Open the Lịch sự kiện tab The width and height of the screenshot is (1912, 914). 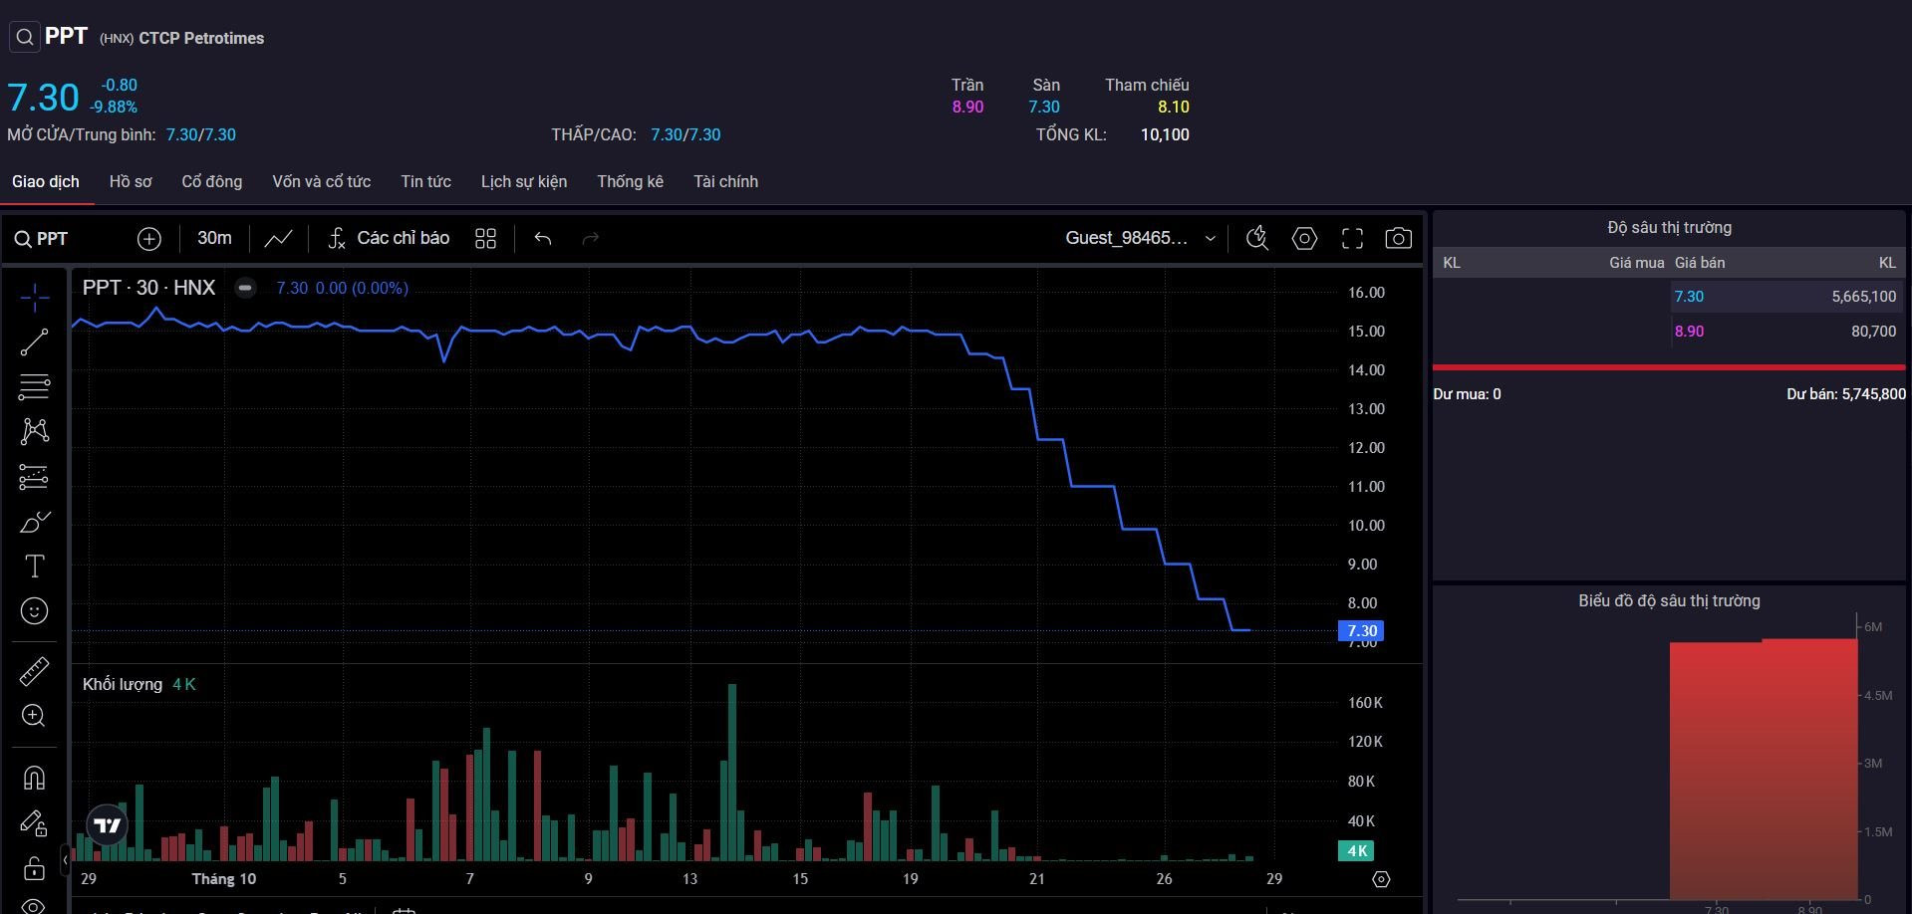click(x=524, y=181)
